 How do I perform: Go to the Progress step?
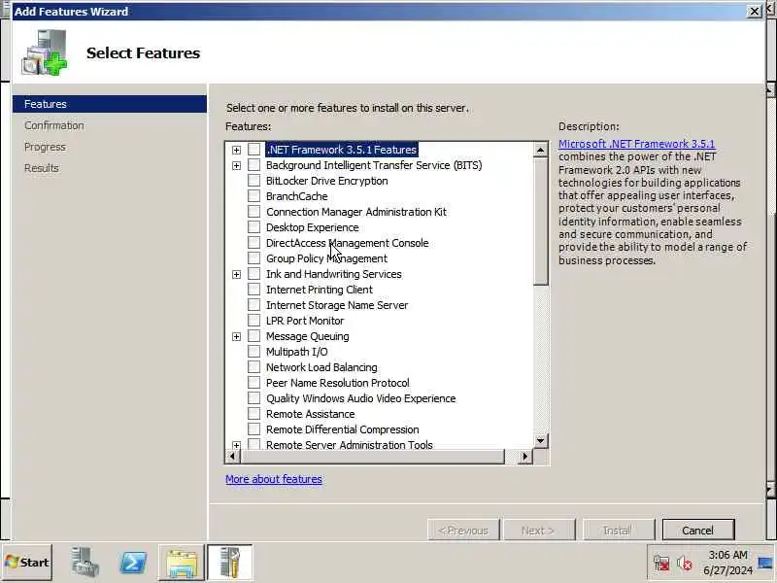pos(45,147)
